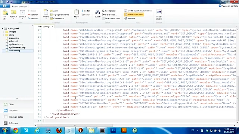239x134 pixels.
Task: Close the Web.config tab
Action: click(52, 26)
